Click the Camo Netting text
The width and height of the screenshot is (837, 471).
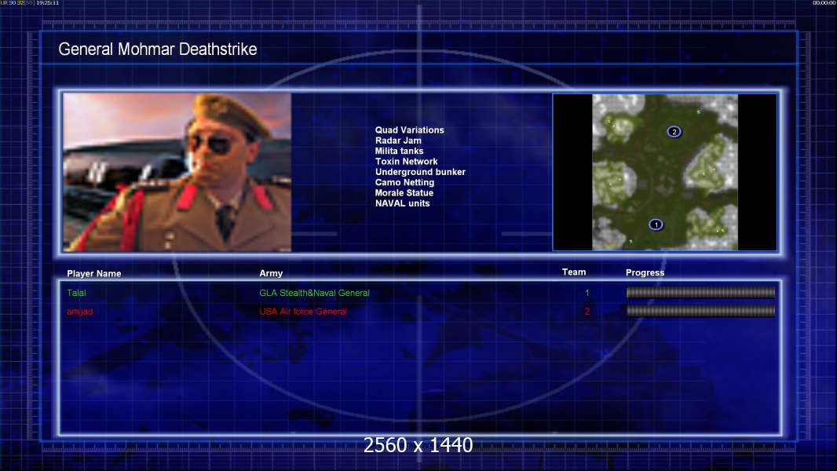point(404,182)
